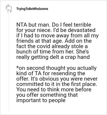
Task: Click the final line 'important to people'
Action: coord(41,100)
